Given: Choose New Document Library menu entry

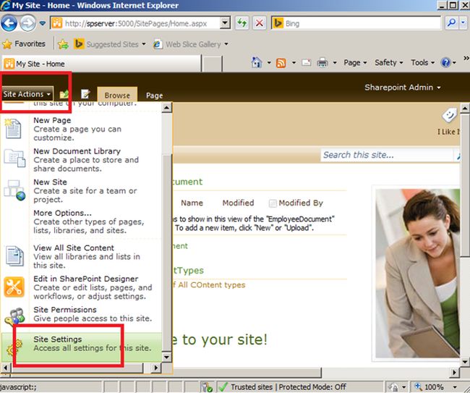Looking at the screenshot, I should [x=81, y=160].
